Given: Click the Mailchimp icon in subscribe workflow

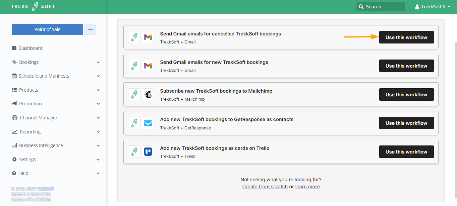Looking at the screenshot, I should click(148, 94).
